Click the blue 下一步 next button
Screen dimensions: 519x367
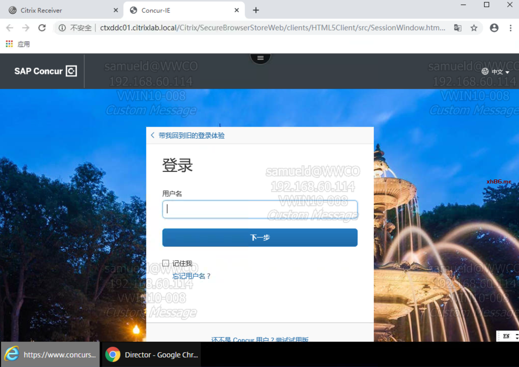tap(260, 237)
